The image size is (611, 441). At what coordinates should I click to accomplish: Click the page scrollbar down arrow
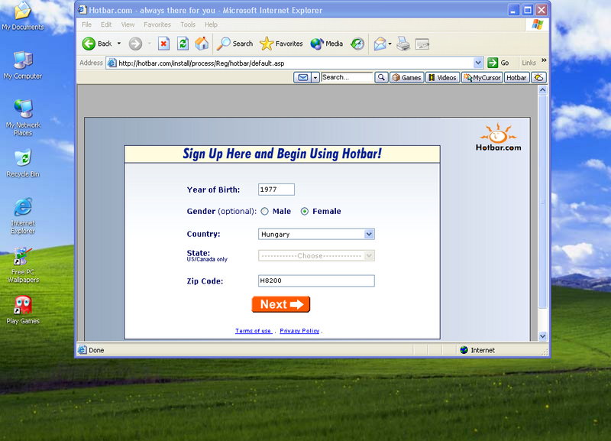pos(542,336)
